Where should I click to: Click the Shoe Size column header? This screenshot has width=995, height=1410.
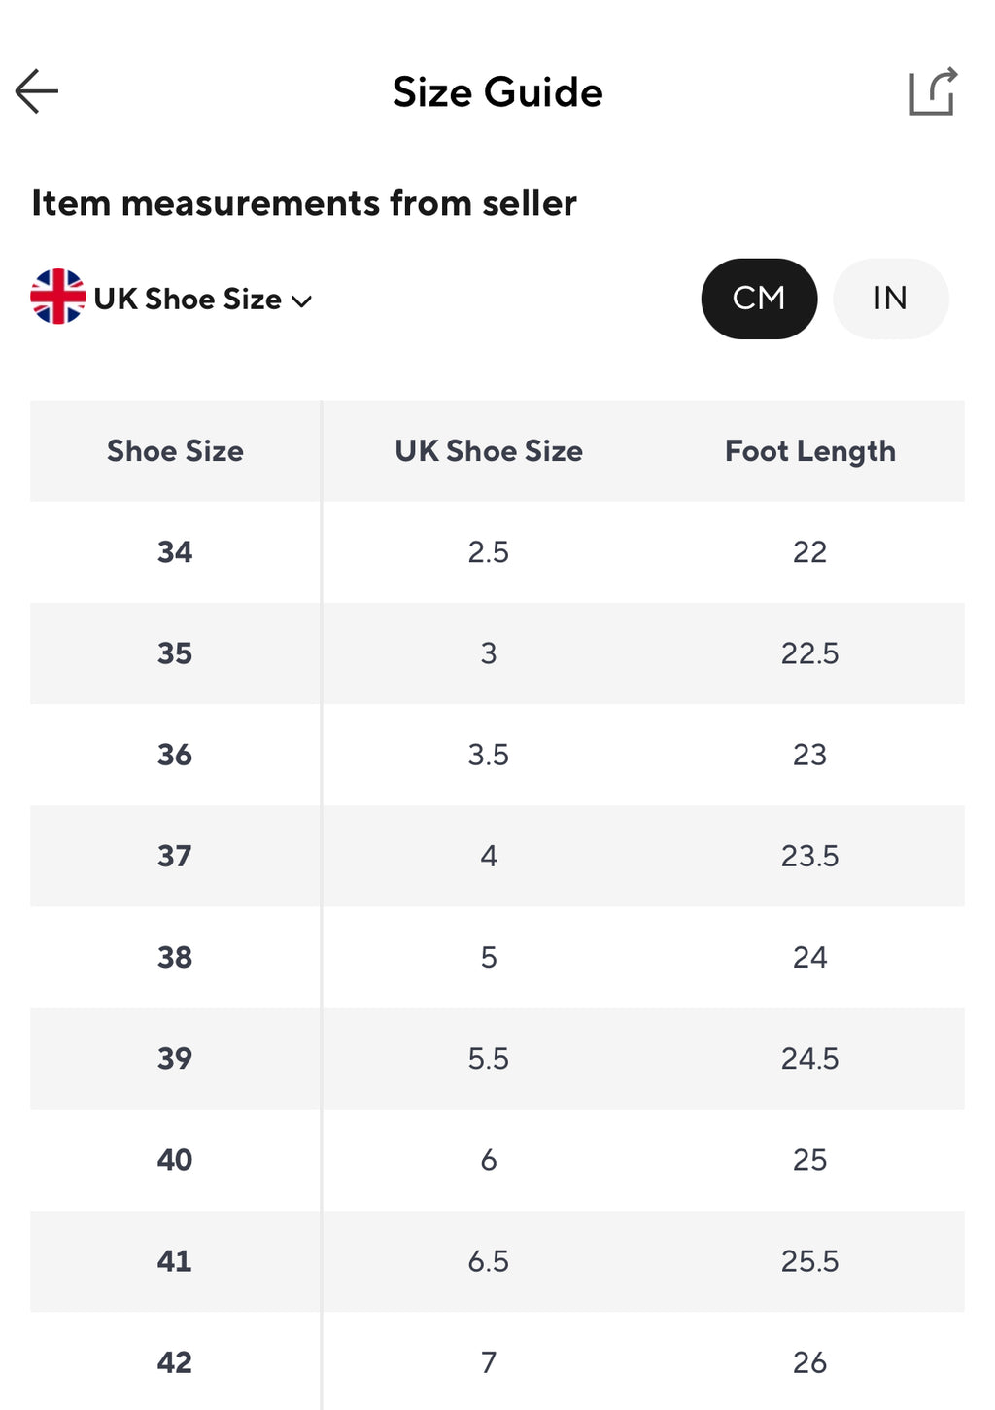pyautogui.click(x=175, y=451)
